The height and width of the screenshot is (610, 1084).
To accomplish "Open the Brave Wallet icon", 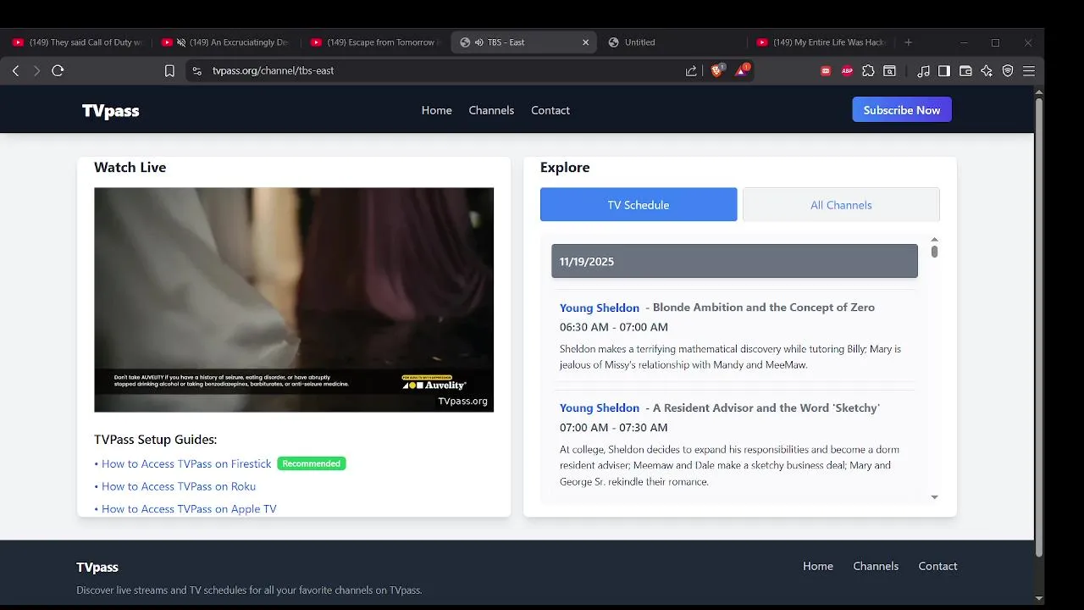I will click(x=965, y=71).
